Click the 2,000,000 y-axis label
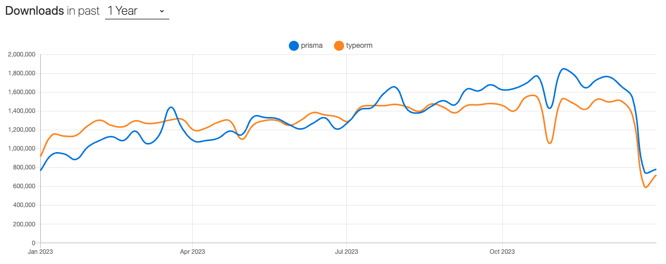The image size is (666, 264). coord(21,54)
